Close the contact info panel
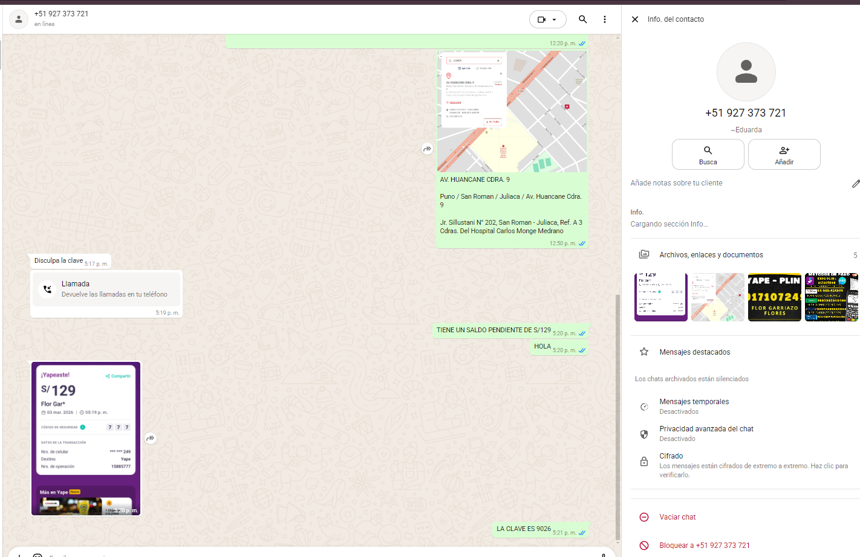The width and height of the screenshot is (860, 557). click(635, 19)
